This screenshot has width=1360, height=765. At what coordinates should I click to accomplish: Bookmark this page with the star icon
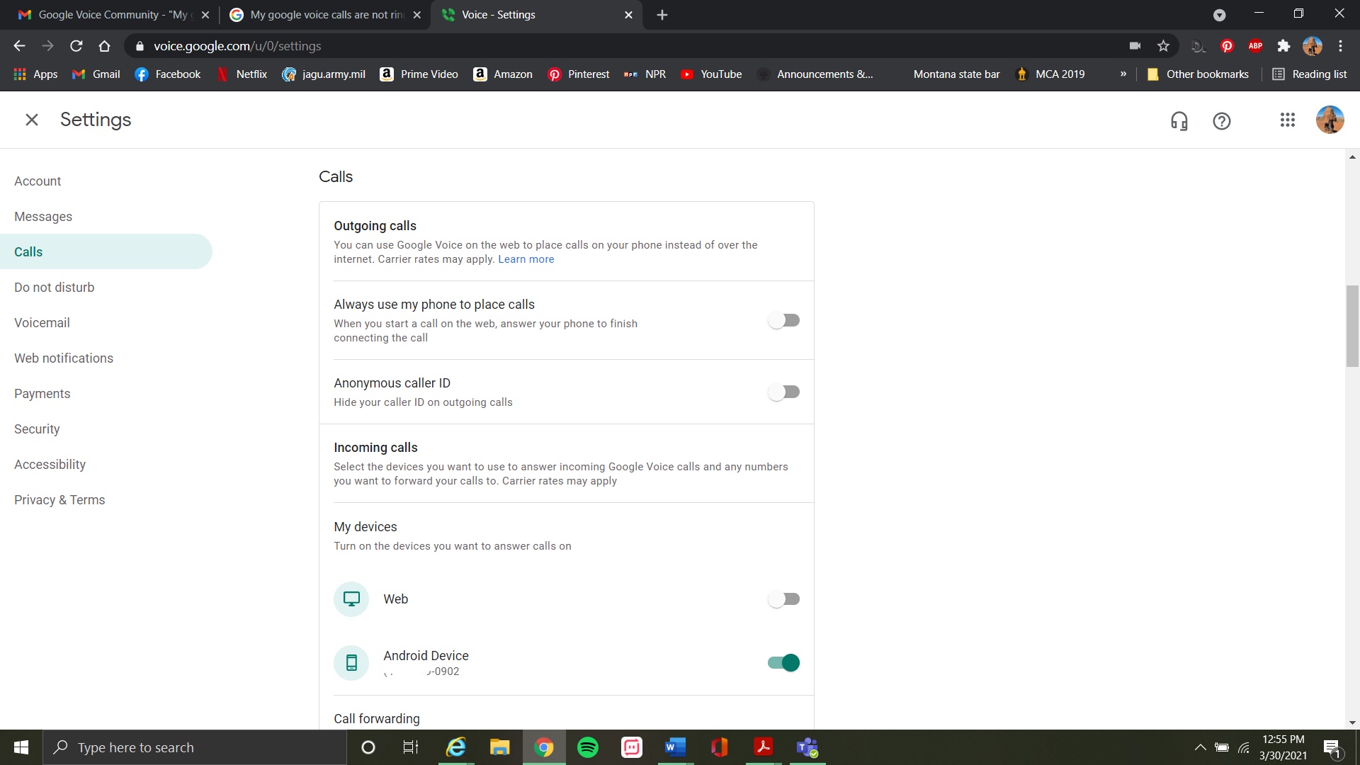[x=1163, y=46]
